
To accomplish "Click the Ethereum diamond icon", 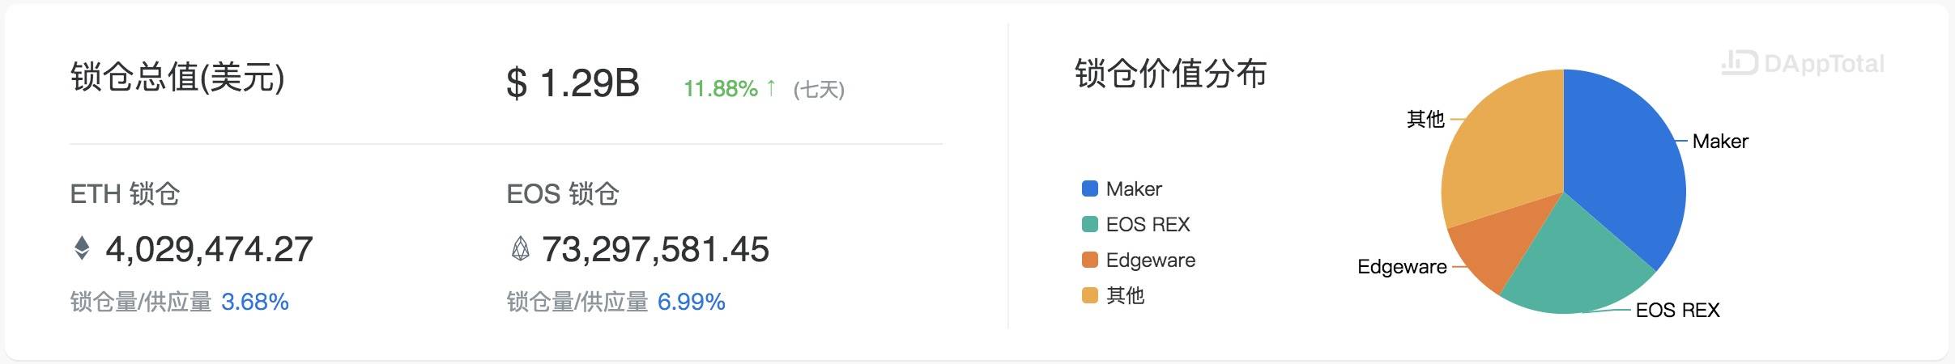I will (82, 248).
